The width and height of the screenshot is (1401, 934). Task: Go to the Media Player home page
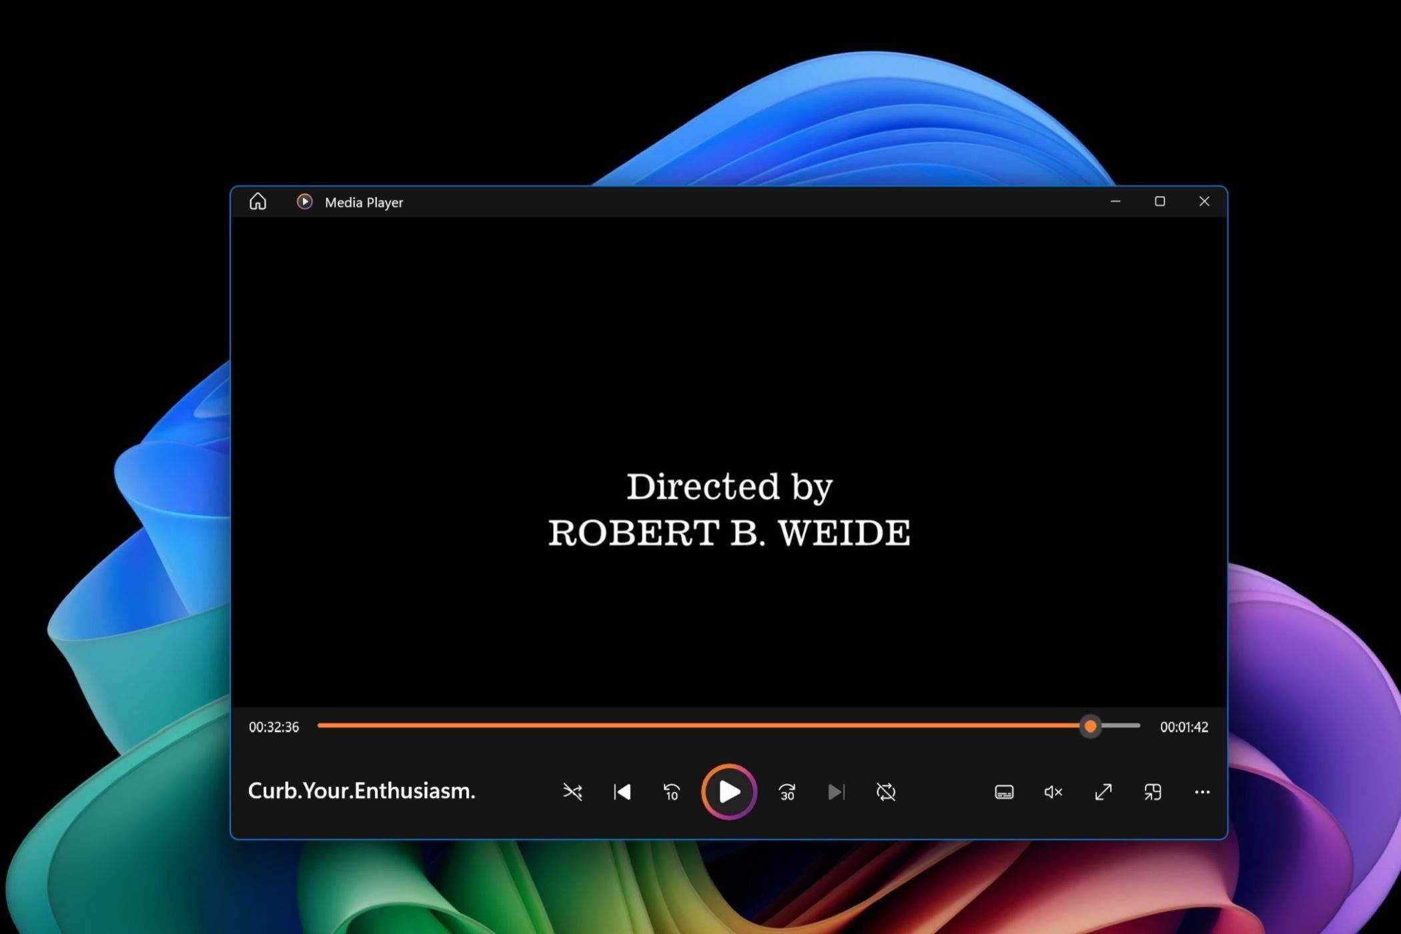[x=258, y=201]
